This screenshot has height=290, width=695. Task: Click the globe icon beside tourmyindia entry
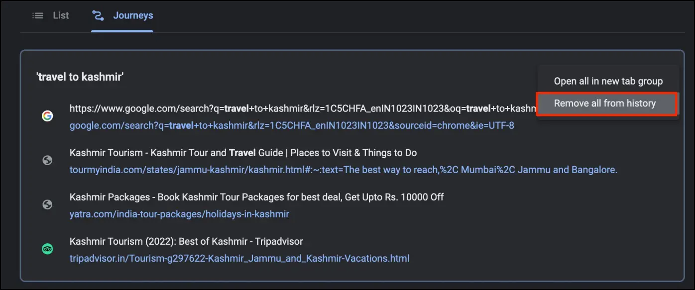click(x=47, y=161)
